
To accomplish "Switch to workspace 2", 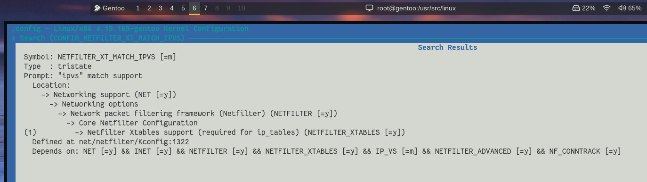I will tap(149, 8).
